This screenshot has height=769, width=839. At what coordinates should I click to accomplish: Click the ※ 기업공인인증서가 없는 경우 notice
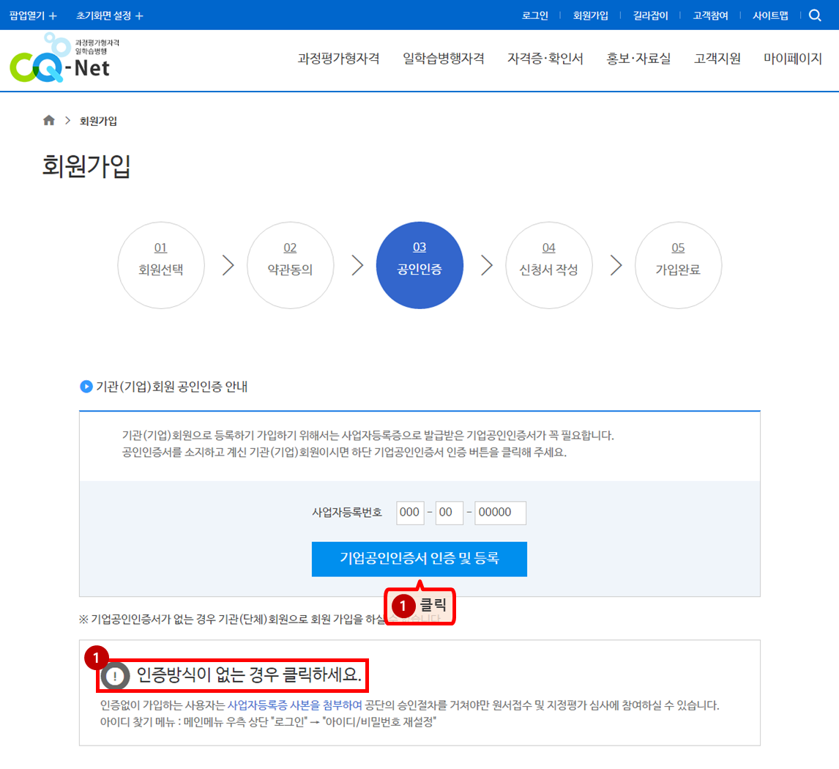click(260, 619)
